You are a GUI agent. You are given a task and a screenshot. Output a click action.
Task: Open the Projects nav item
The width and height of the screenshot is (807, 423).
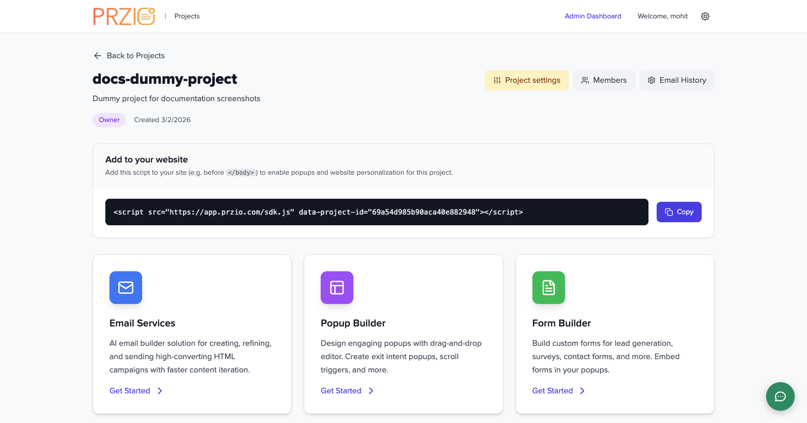tap(187, 16)
